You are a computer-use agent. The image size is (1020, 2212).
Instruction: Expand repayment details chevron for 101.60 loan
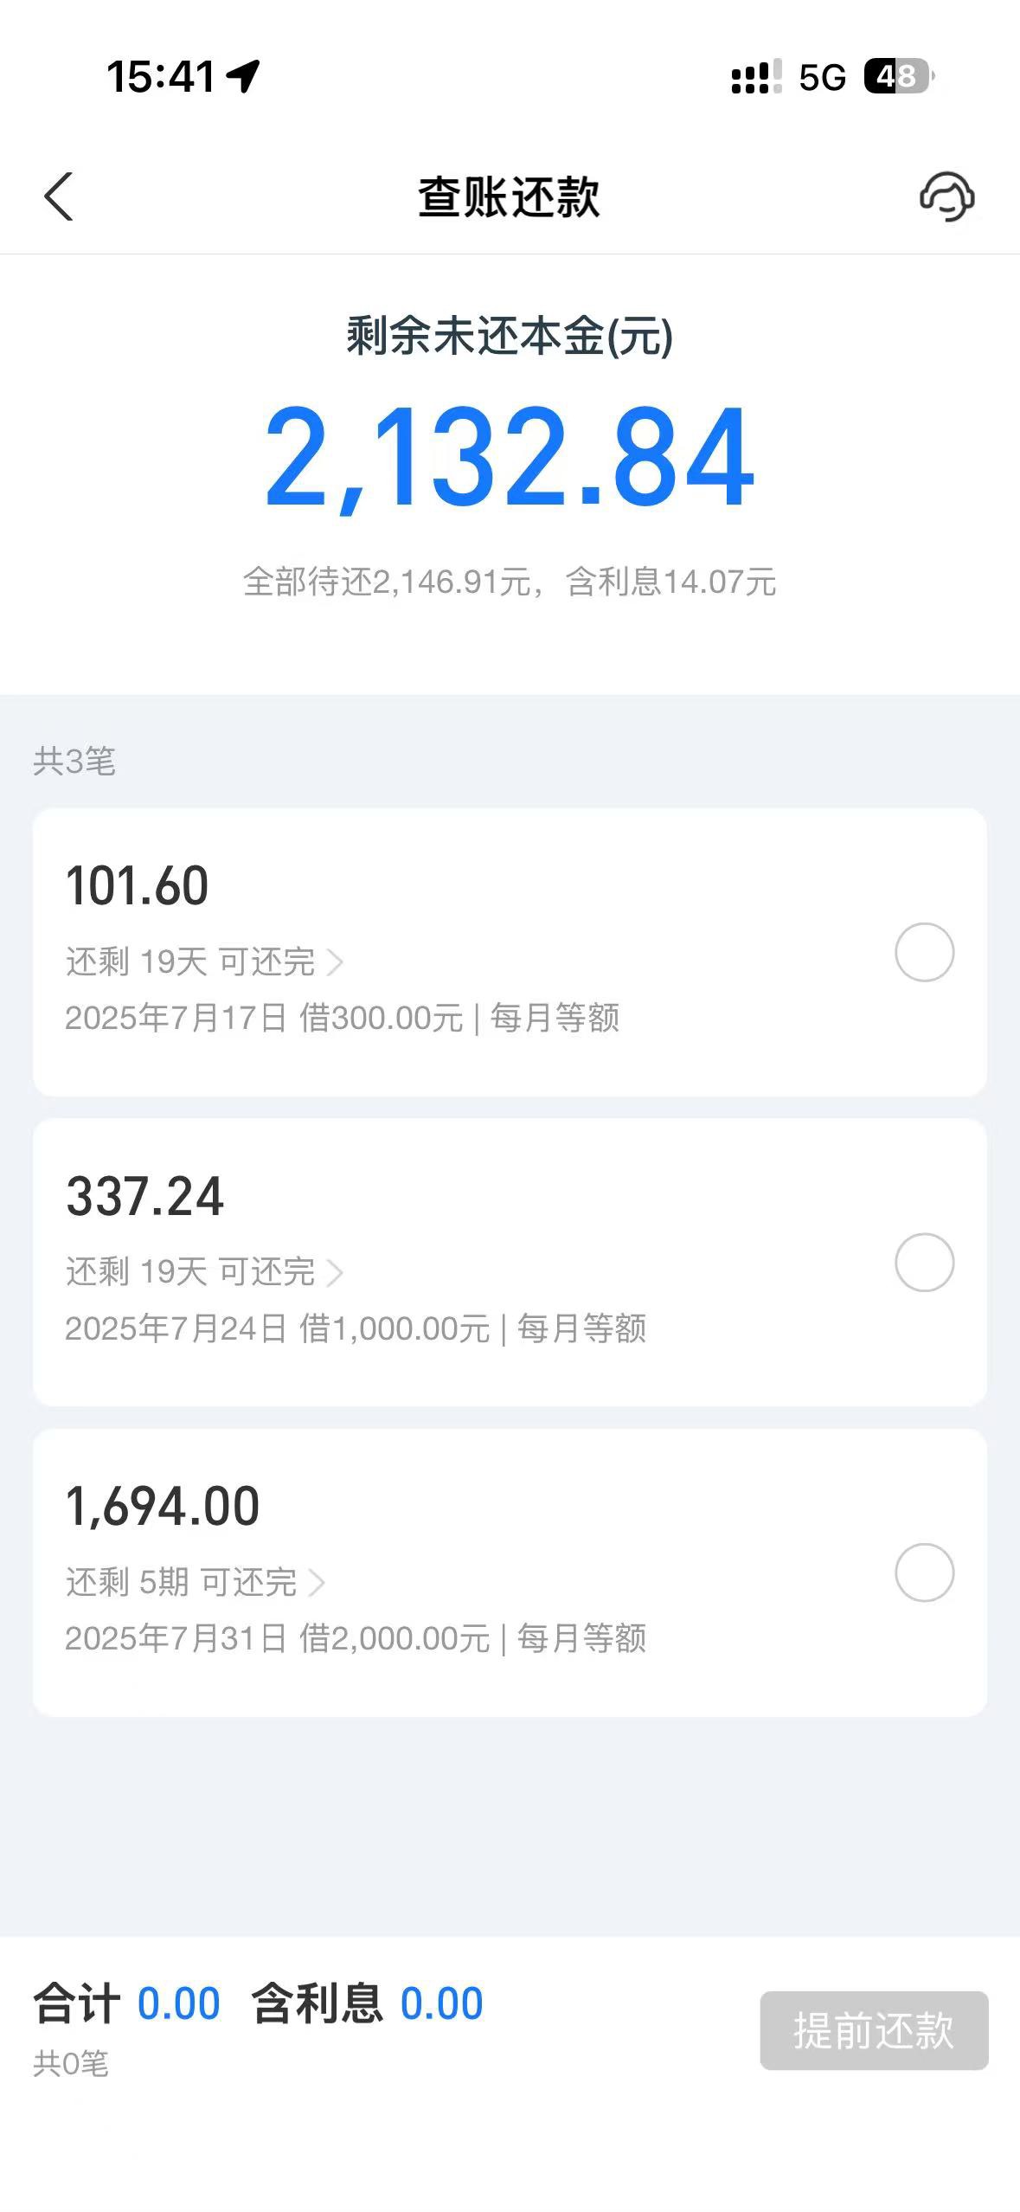tap(335, 962)
